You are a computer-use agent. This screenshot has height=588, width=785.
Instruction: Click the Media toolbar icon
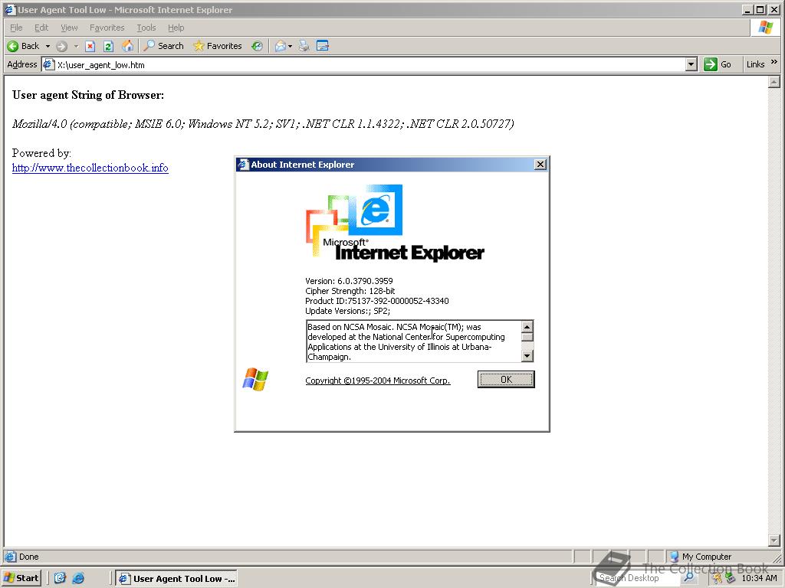tap(257, 46)
